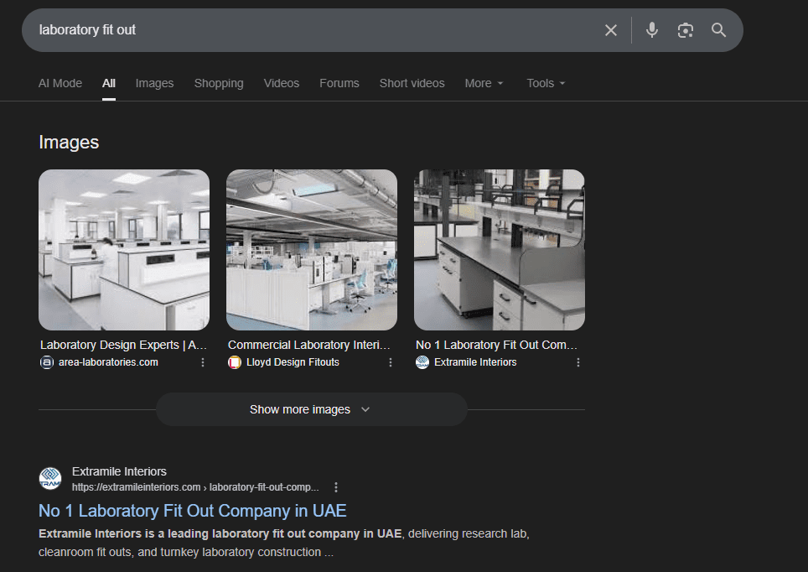This screenshot has width=808, height=572.
Task: Go to the Videos tab
Action: (x=282, y=83)
